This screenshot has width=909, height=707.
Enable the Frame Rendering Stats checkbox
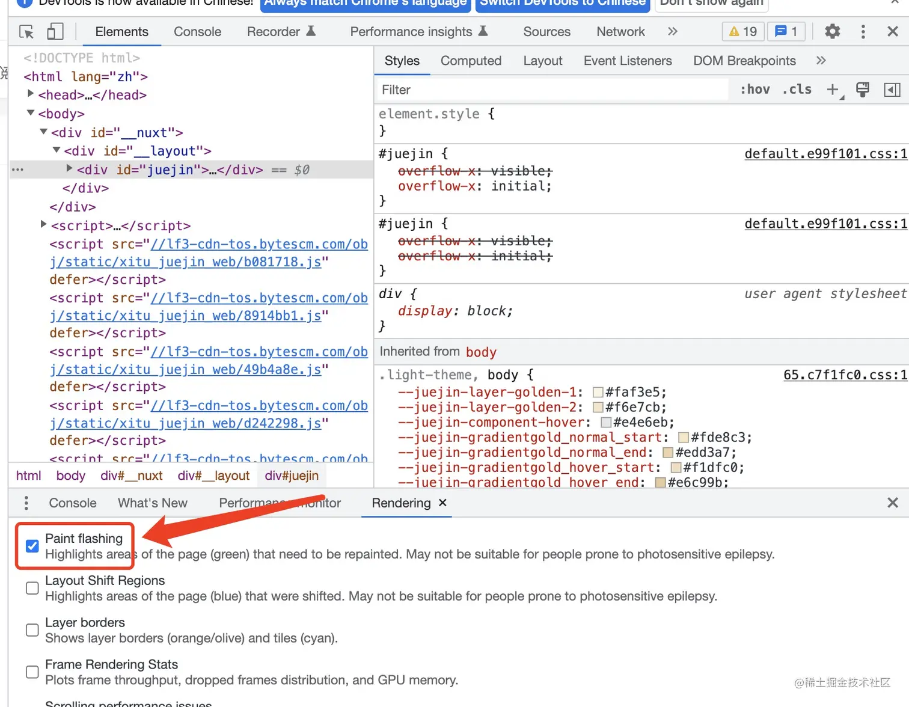pos(32,672)
